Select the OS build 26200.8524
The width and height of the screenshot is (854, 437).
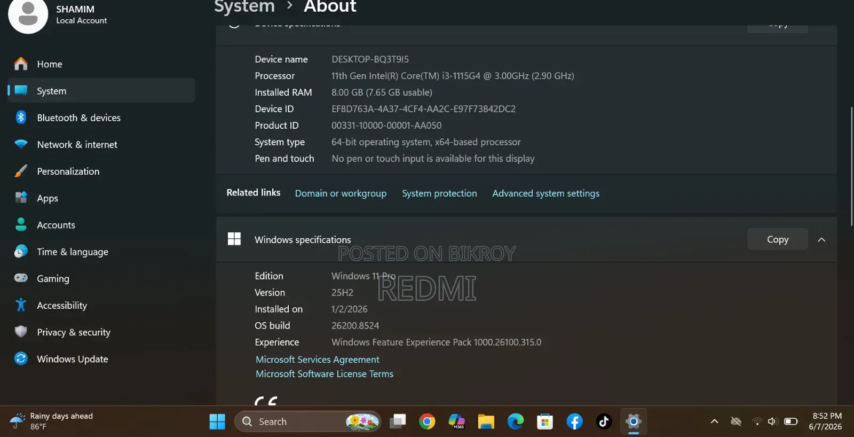(x=355, y=326)
